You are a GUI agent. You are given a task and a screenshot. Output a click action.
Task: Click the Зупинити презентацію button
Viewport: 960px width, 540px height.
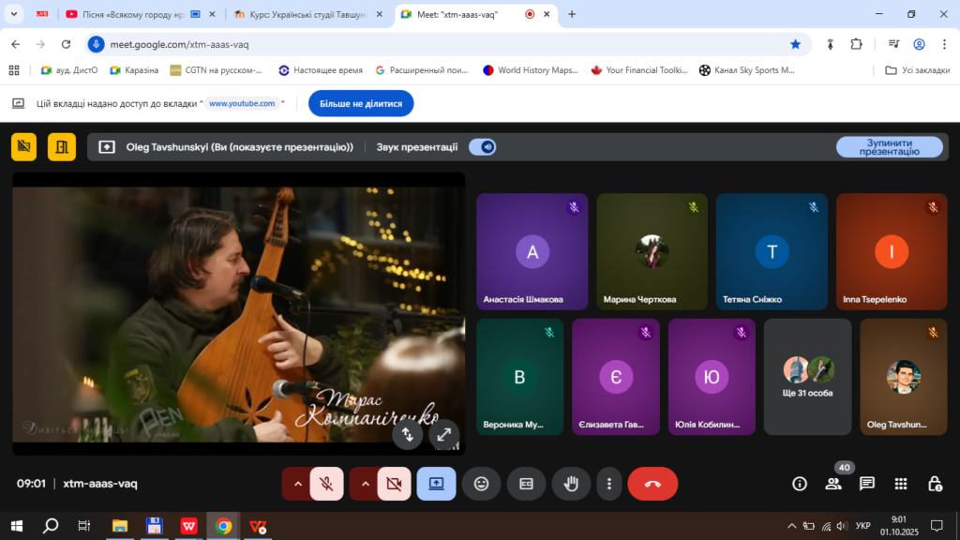[889, 147]
